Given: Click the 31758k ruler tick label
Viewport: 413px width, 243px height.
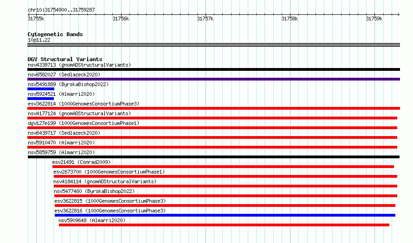Looking at the screenshot, I should (x=290, y=19).
